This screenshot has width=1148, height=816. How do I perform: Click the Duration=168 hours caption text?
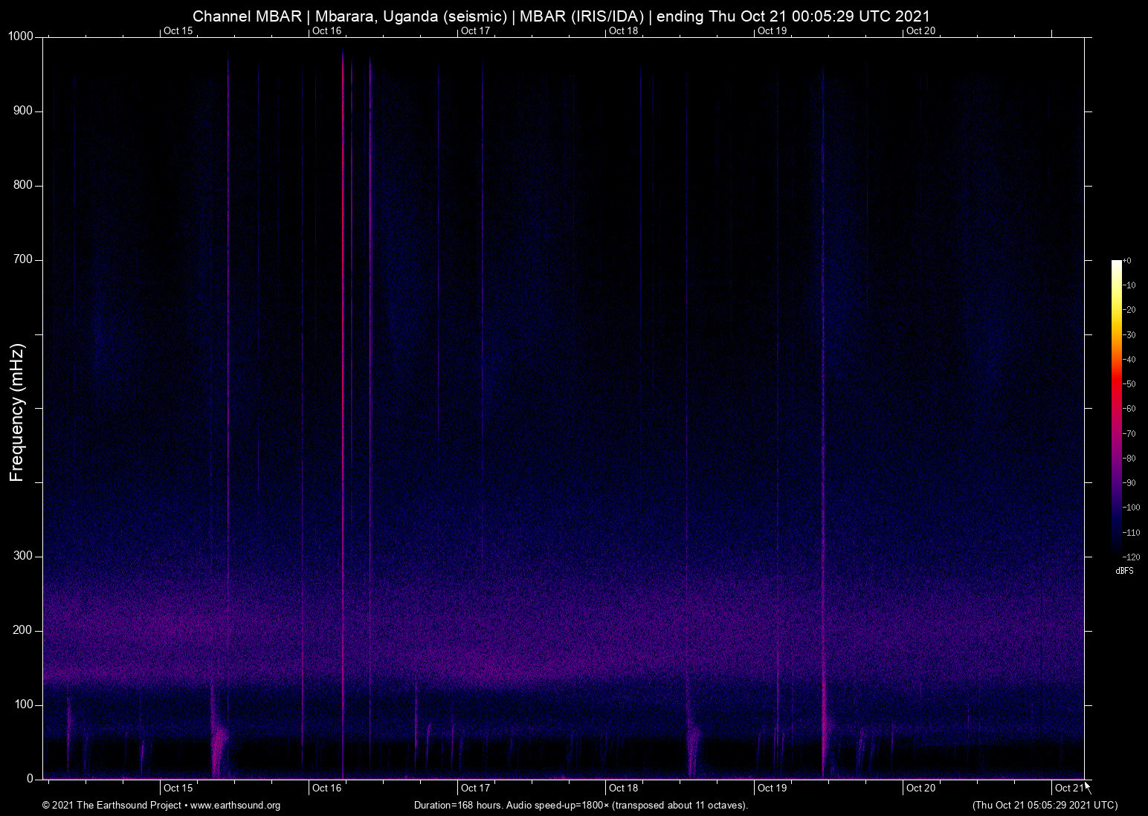[x=580, y=806]
